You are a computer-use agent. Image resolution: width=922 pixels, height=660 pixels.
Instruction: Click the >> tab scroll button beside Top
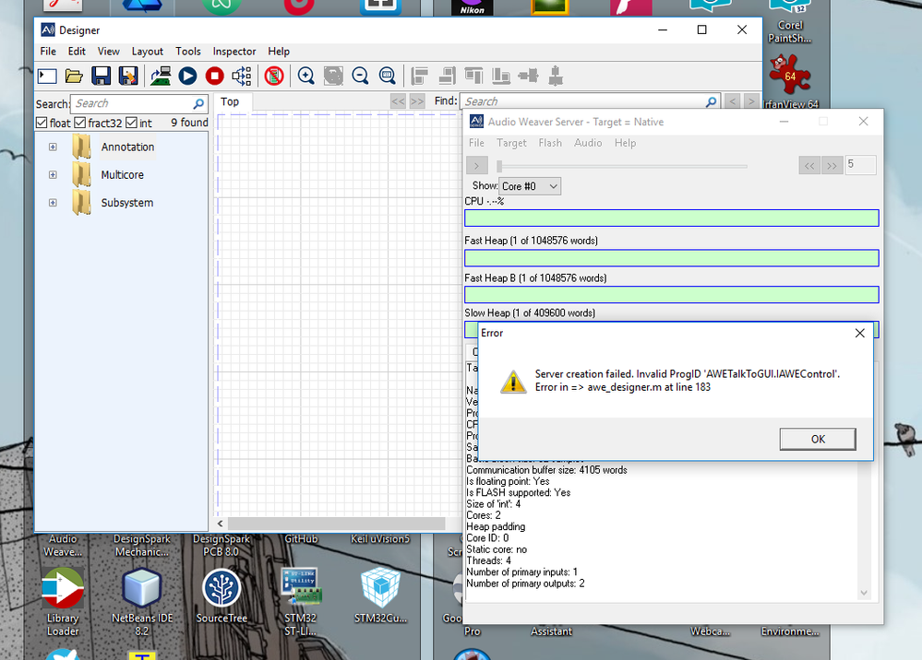pyautogui.click(x=417, y=101)
